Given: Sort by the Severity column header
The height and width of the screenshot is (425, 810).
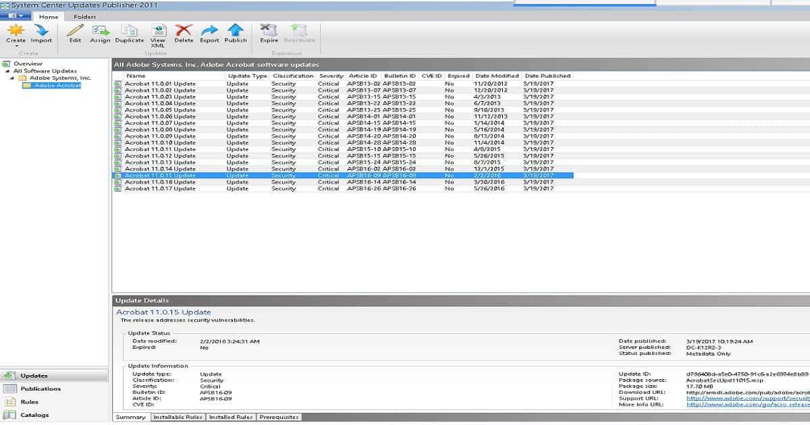Looking at the screenshot, I should coord(331,76).
